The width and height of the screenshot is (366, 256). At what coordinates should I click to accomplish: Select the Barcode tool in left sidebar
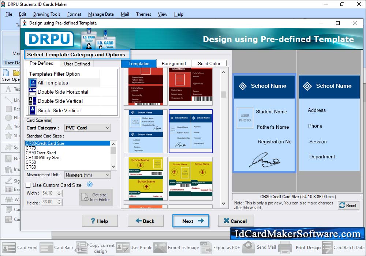[9, 189]
